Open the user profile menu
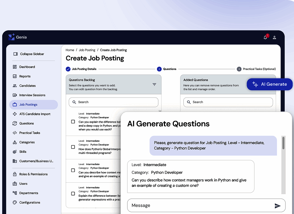The width and height of the screenshot is (294, 214). [x=275, y=37]
